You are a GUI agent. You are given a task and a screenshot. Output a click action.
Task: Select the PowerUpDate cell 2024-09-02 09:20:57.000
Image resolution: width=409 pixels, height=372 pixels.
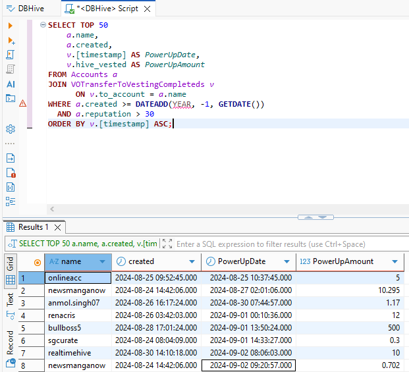click(x=248, y=365)
